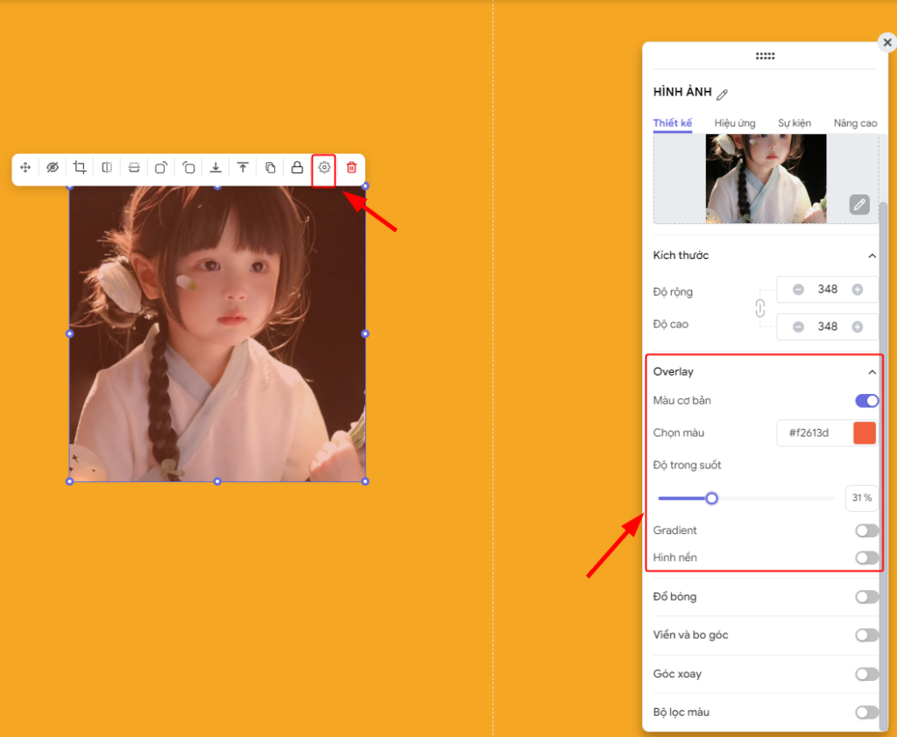Collapse the Overlay section
Screen dimensions: 897x737
point(872,372)
